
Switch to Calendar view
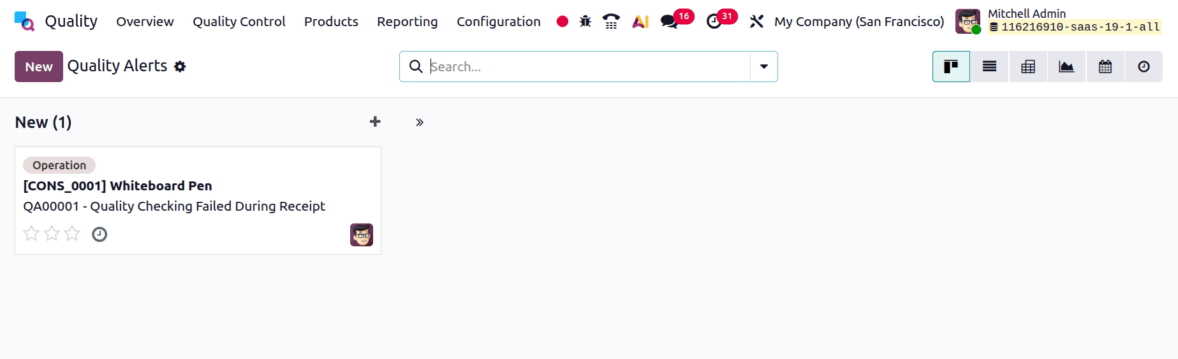click(1105, 66)
